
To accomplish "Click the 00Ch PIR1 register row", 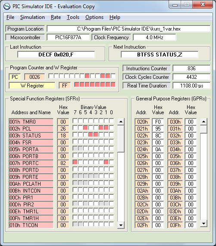I will 31,197.
